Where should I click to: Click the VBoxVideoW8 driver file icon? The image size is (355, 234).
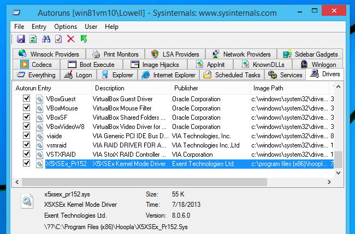coord(39,127)
